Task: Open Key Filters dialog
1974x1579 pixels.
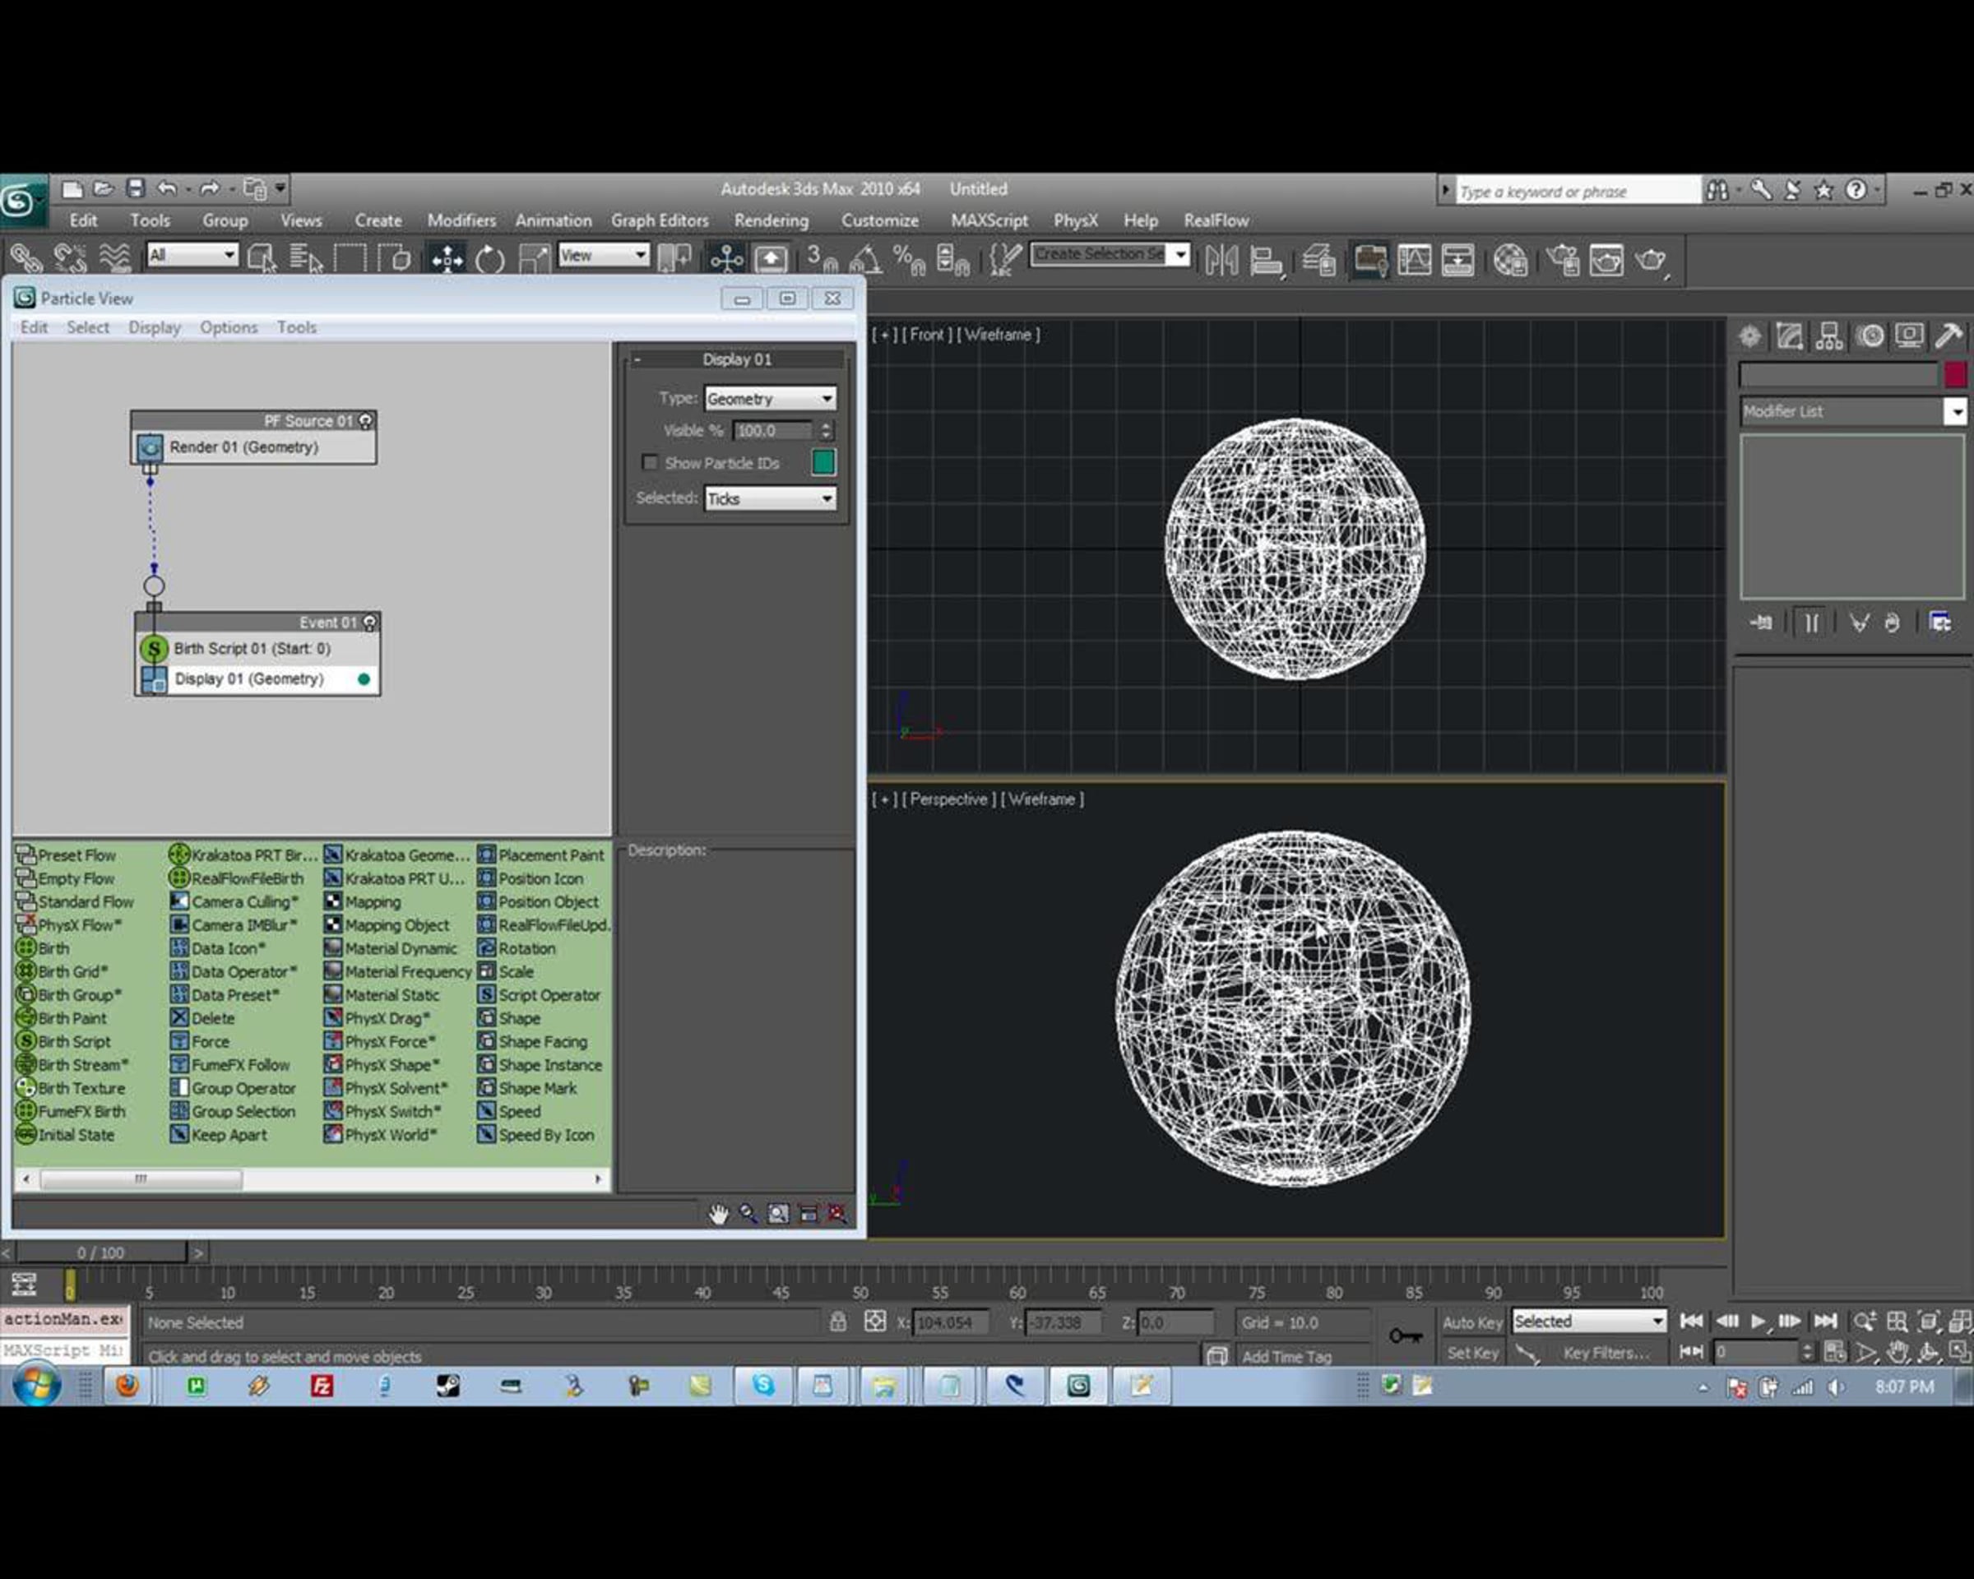Action: point(1606,1352)
